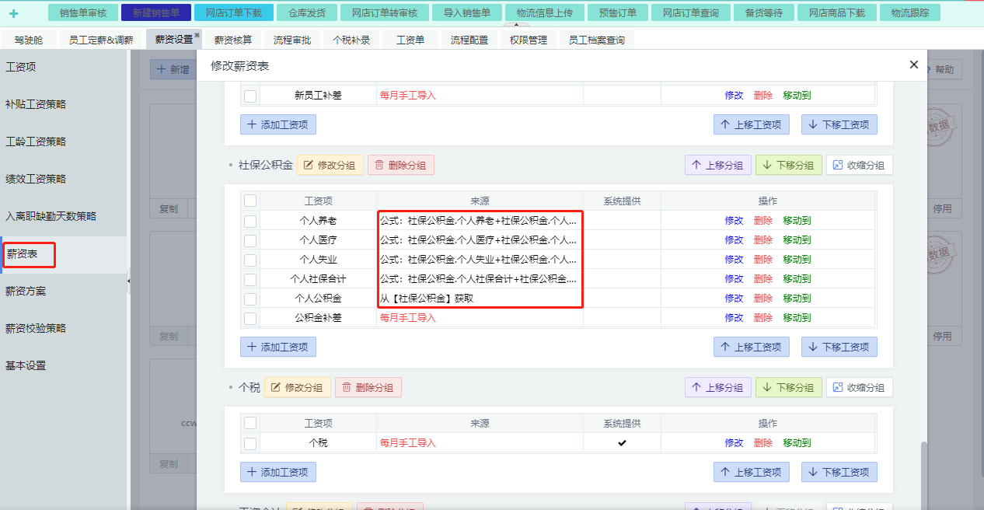
Task: Click 删除 link for 个人医疗
Action: (763, 240)
